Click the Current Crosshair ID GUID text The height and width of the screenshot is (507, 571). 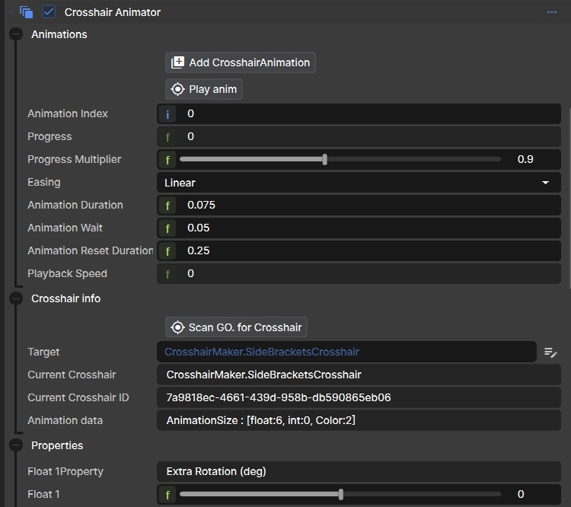pos(279,397)
